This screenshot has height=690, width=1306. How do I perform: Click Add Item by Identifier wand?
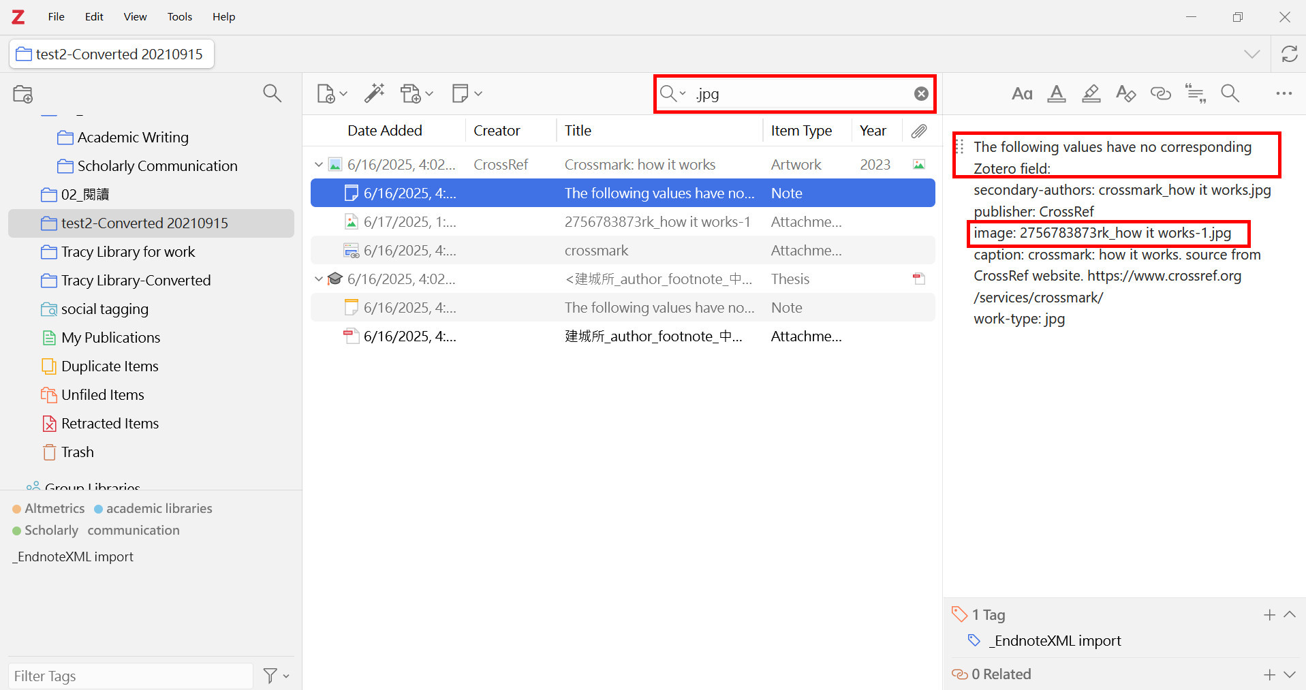coord(374,93)
